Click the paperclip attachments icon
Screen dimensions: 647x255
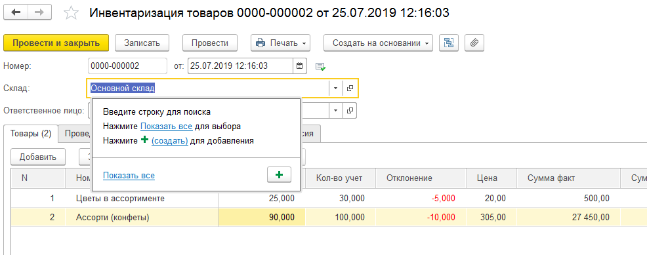click(x=474, y=43)
